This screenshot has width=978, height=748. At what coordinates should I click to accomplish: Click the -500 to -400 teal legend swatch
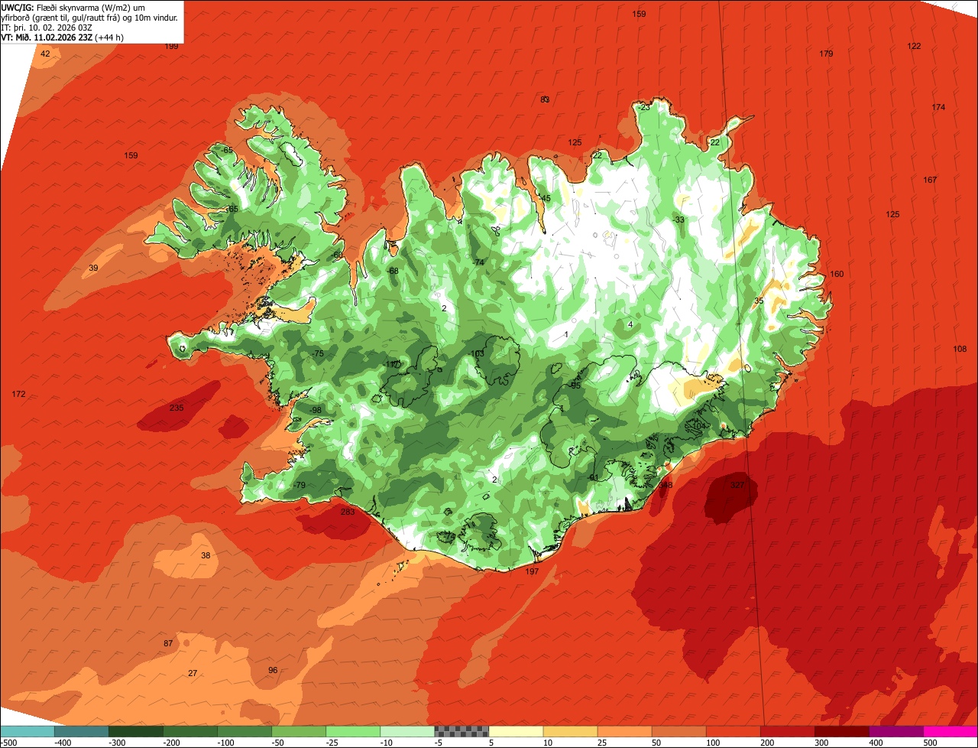[x=27, y=731]
